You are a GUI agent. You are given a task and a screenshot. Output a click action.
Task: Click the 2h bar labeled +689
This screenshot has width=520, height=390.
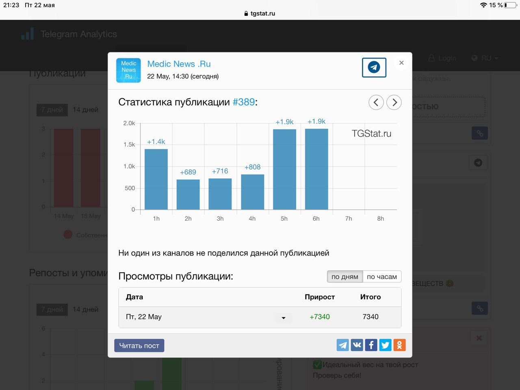point(188,195)
